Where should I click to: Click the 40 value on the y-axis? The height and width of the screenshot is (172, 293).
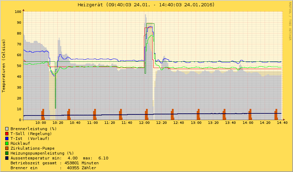[x=19, y=76]
